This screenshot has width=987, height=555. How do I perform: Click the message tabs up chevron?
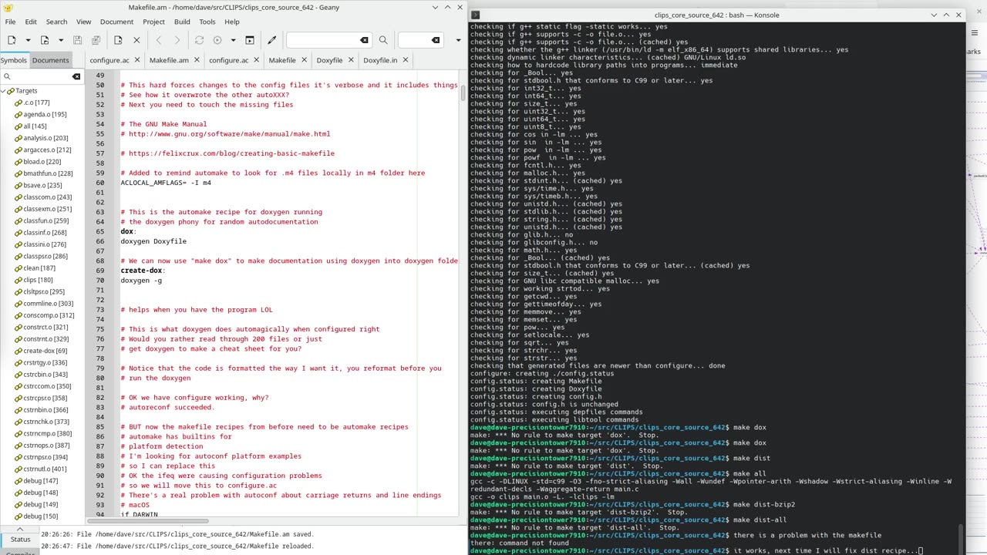pos(19,529)
